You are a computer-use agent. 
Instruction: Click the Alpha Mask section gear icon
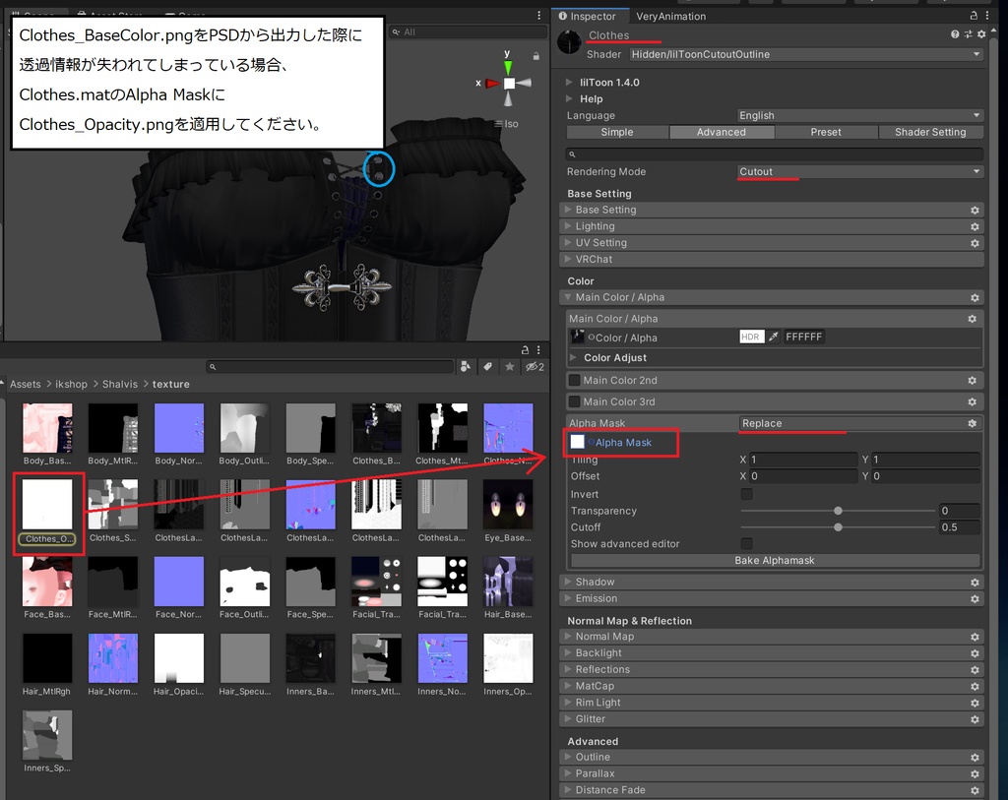972,422
